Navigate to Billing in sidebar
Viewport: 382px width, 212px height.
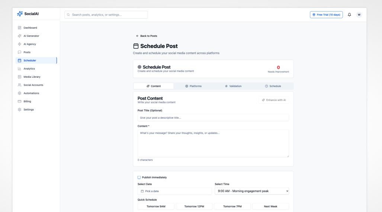(27, 102)
